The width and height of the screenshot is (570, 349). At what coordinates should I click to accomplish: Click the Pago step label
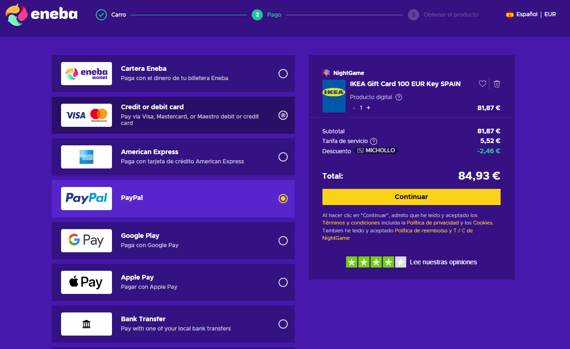click(x=274, y=15)
